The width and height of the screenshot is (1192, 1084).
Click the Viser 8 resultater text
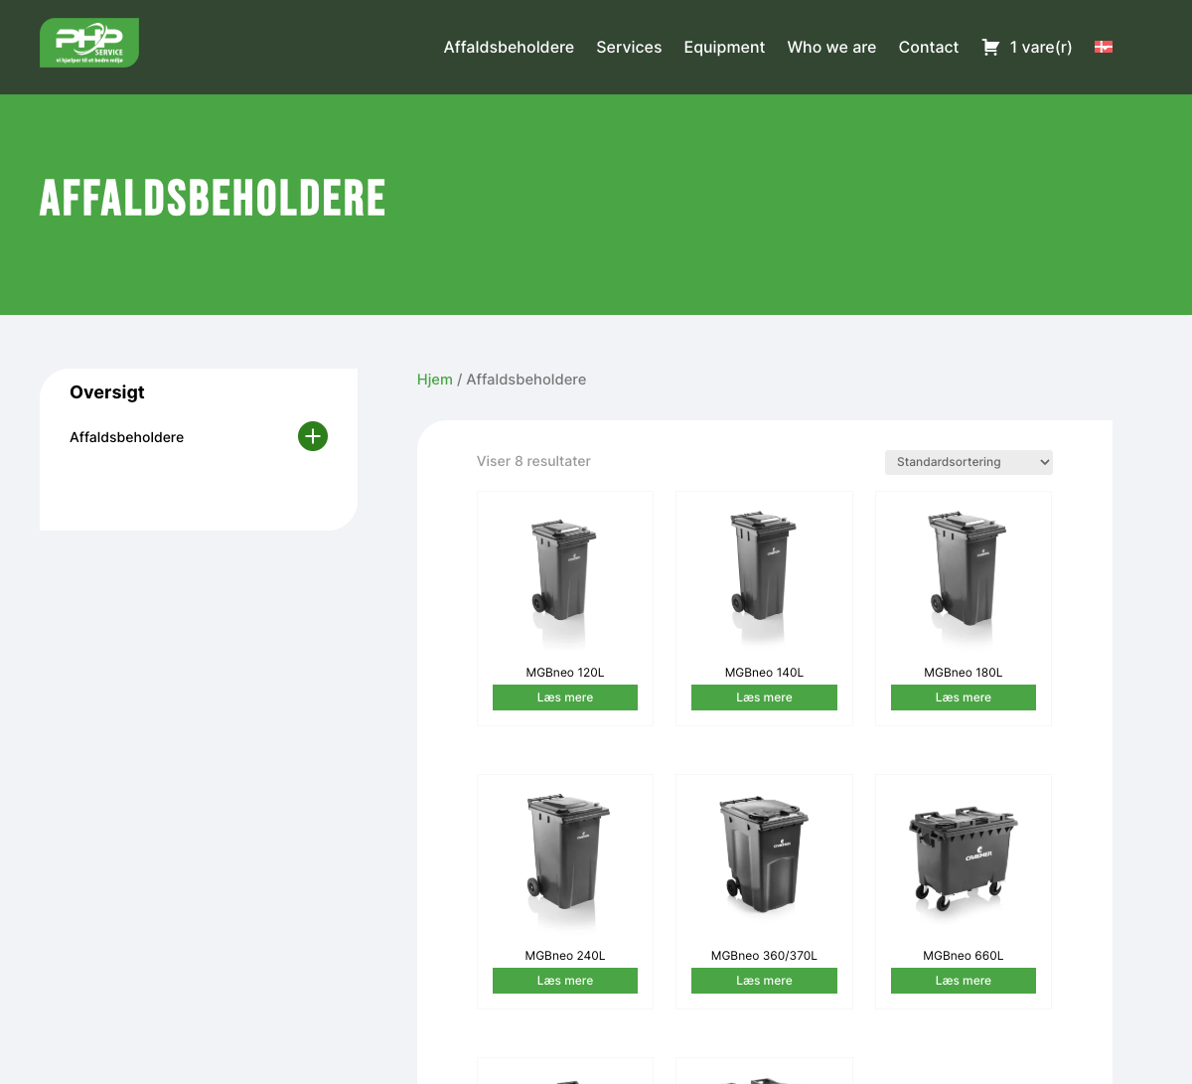(533, 461)
